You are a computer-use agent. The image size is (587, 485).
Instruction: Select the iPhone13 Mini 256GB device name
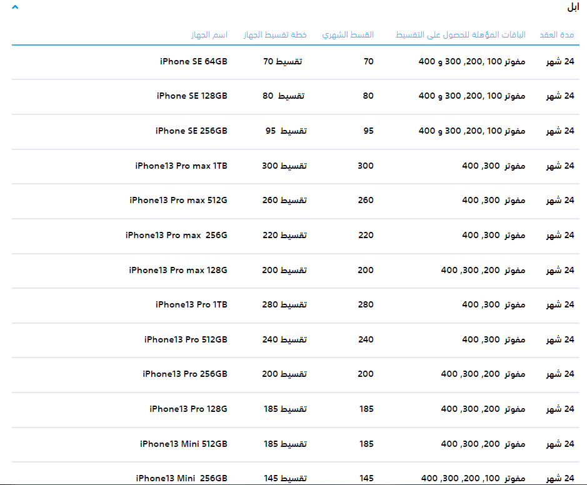pos(181,478)
